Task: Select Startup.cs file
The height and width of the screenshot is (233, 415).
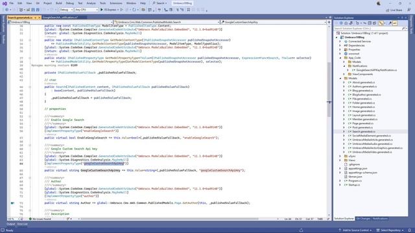Action: (354, 185)
